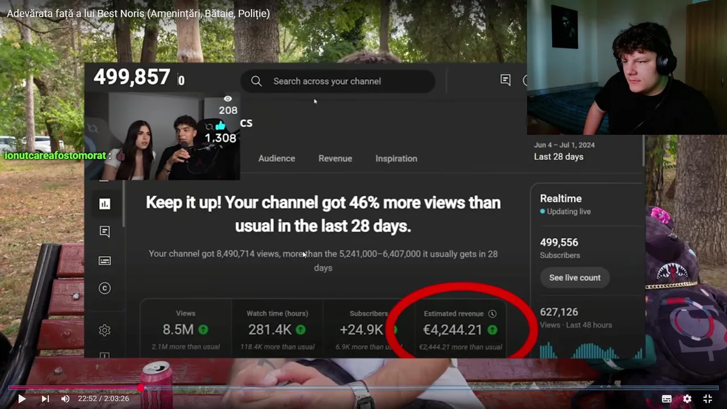727x409 pixels.
Task: Click the play button in video player
Action: click(22, 399)
